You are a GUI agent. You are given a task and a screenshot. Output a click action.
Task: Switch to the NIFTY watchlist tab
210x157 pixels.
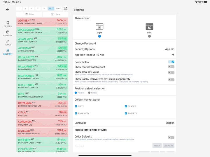pos(51,9)
